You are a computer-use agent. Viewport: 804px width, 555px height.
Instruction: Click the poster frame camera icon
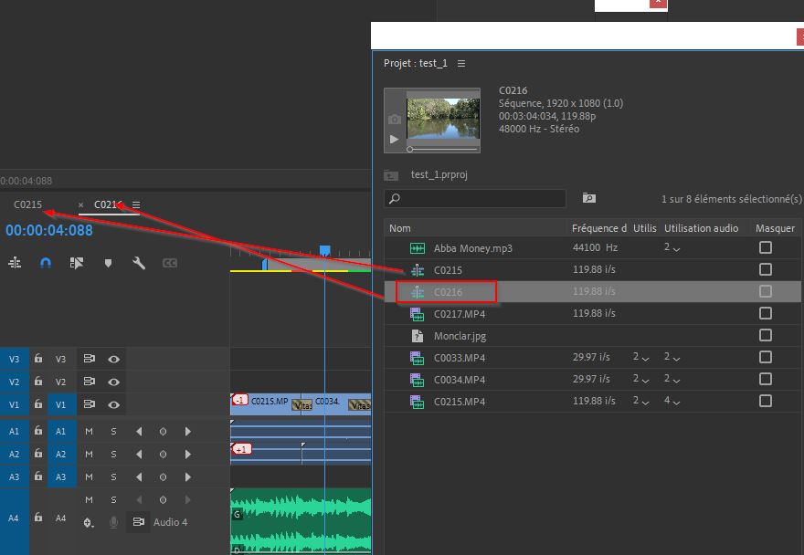394,120
